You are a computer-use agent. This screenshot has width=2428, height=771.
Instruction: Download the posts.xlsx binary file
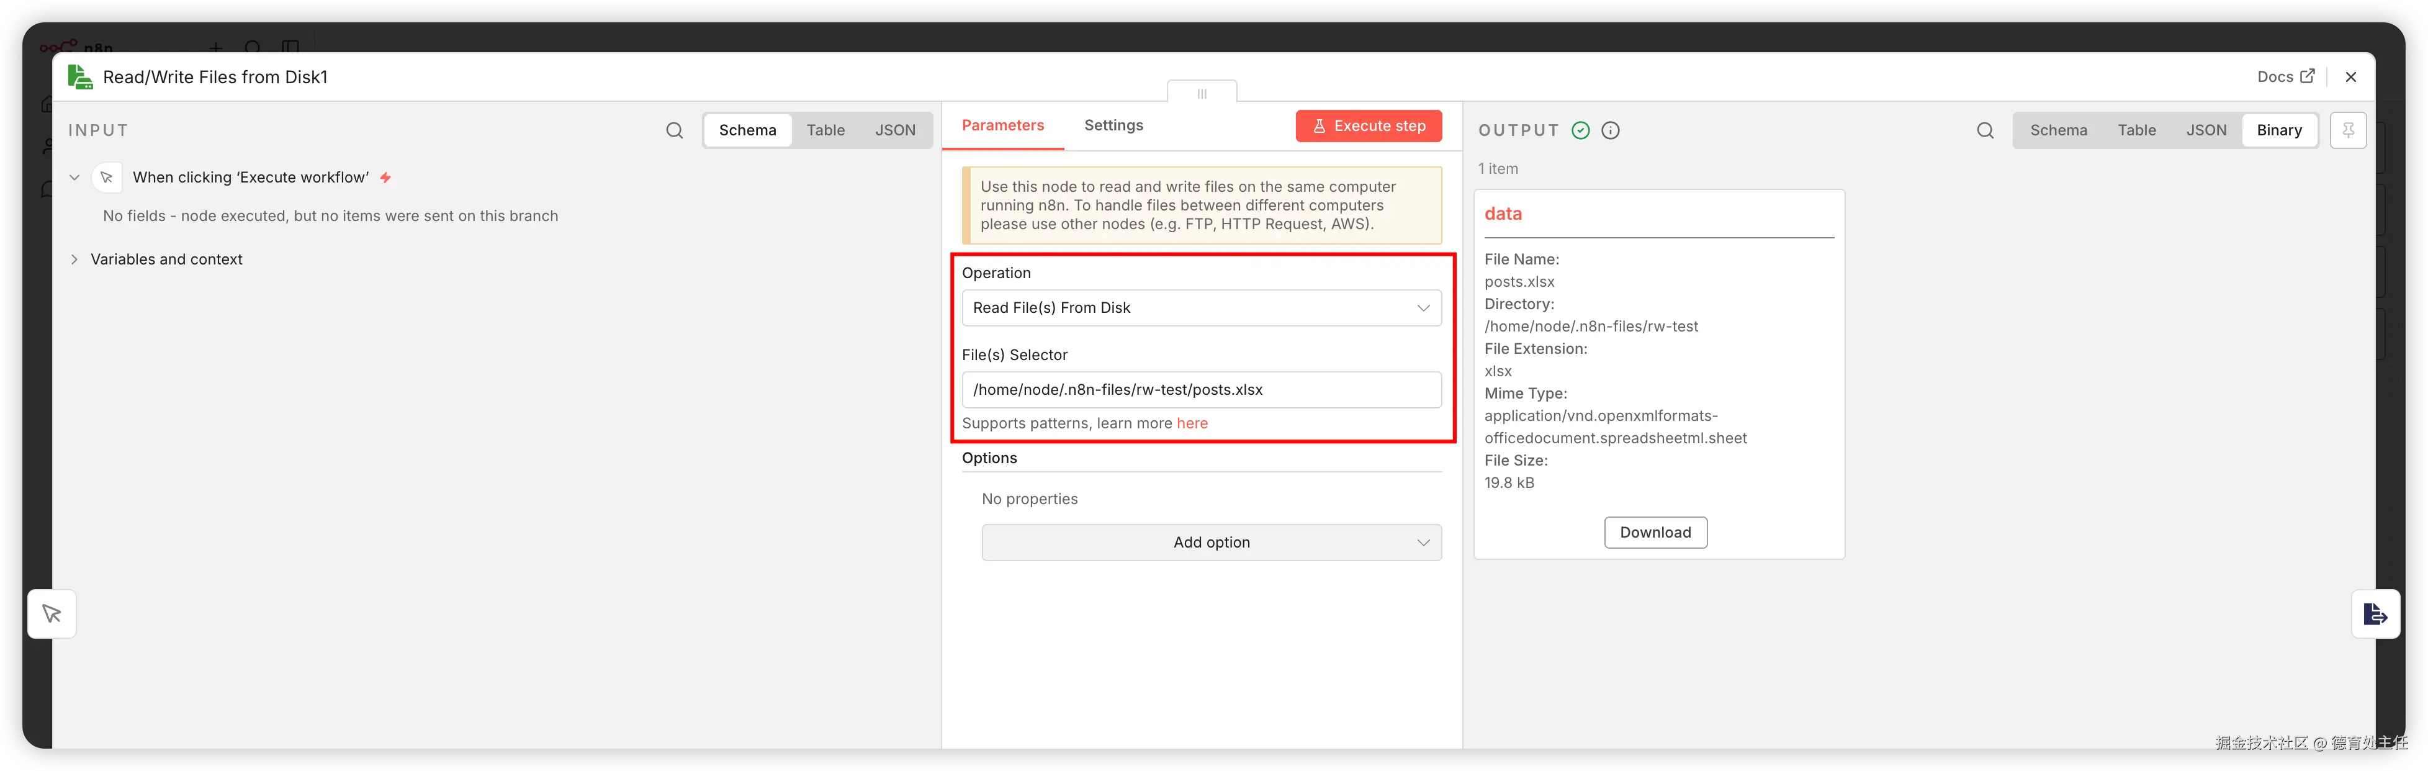tap(1655, 533)
